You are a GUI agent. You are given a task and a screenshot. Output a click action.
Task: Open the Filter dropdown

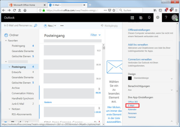(x=96, y=35)
